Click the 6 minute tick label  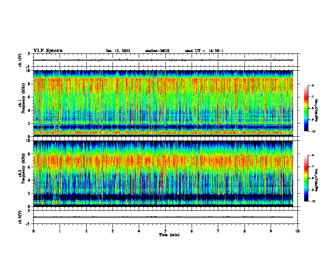192,231
